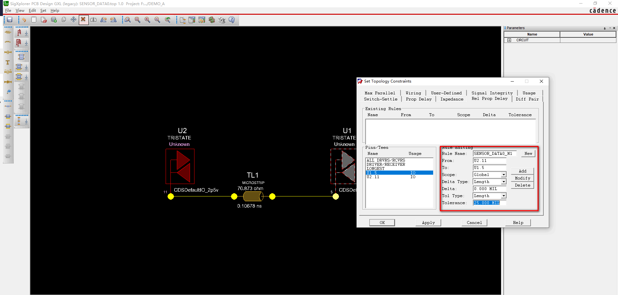
Task: Click the Delete button in Rule Editing
Action: pyautogui.click(x=523, y=185)
